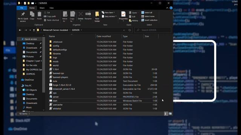This screenshot has width=241, height=135.
Task: Open the Easy access dropdown
Action: point(109,16)
